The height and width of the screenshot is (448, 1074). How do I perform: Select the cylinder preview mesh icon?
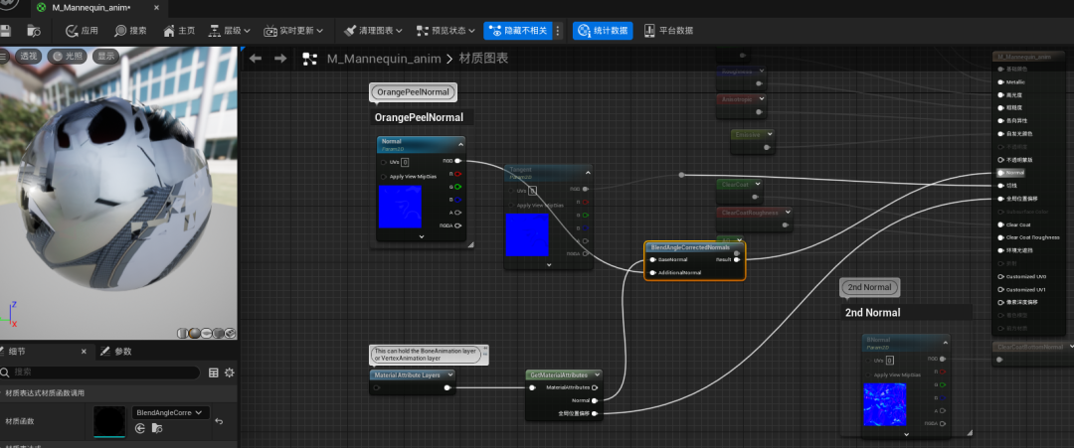(183, 333)
